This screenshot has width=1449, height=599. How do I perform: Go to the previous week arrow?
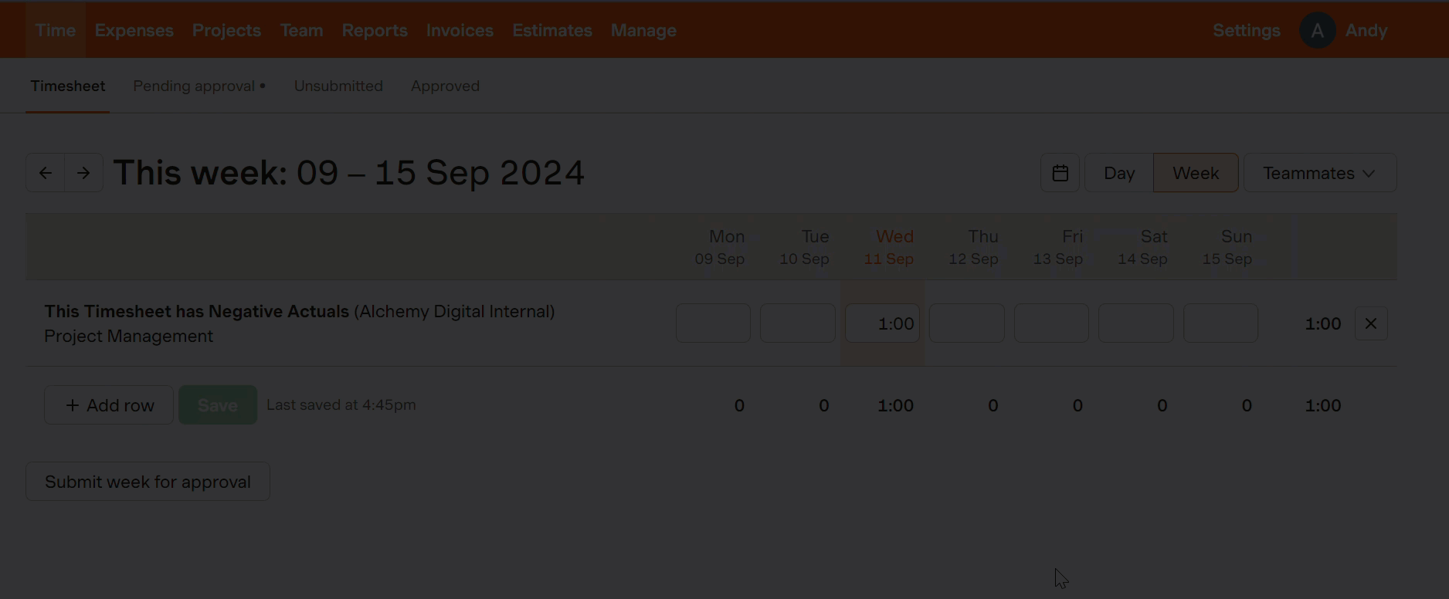(x=46, y=173)
